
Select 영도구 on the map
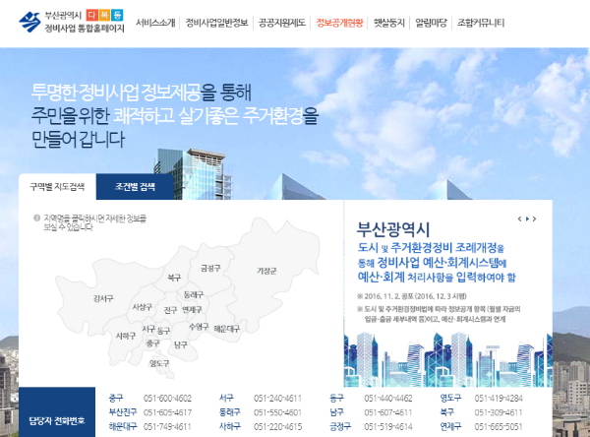(x=159, y=363)
